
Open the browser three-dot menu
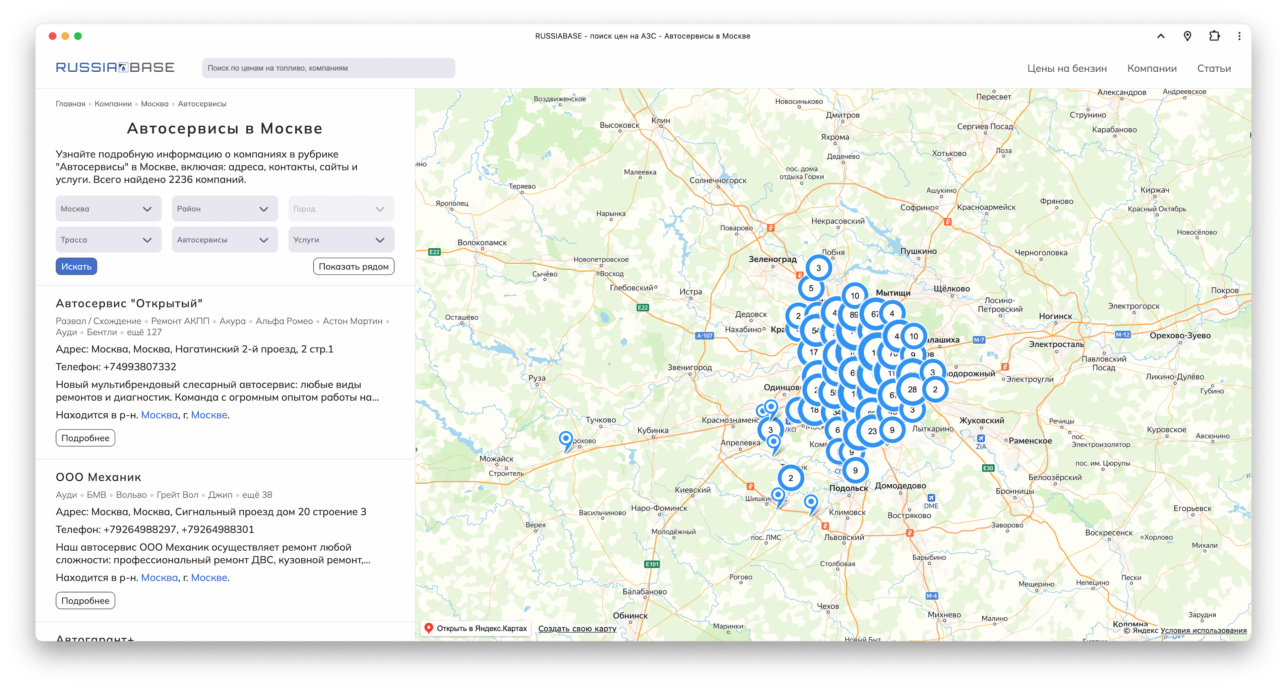click(x=1239, y=36)
